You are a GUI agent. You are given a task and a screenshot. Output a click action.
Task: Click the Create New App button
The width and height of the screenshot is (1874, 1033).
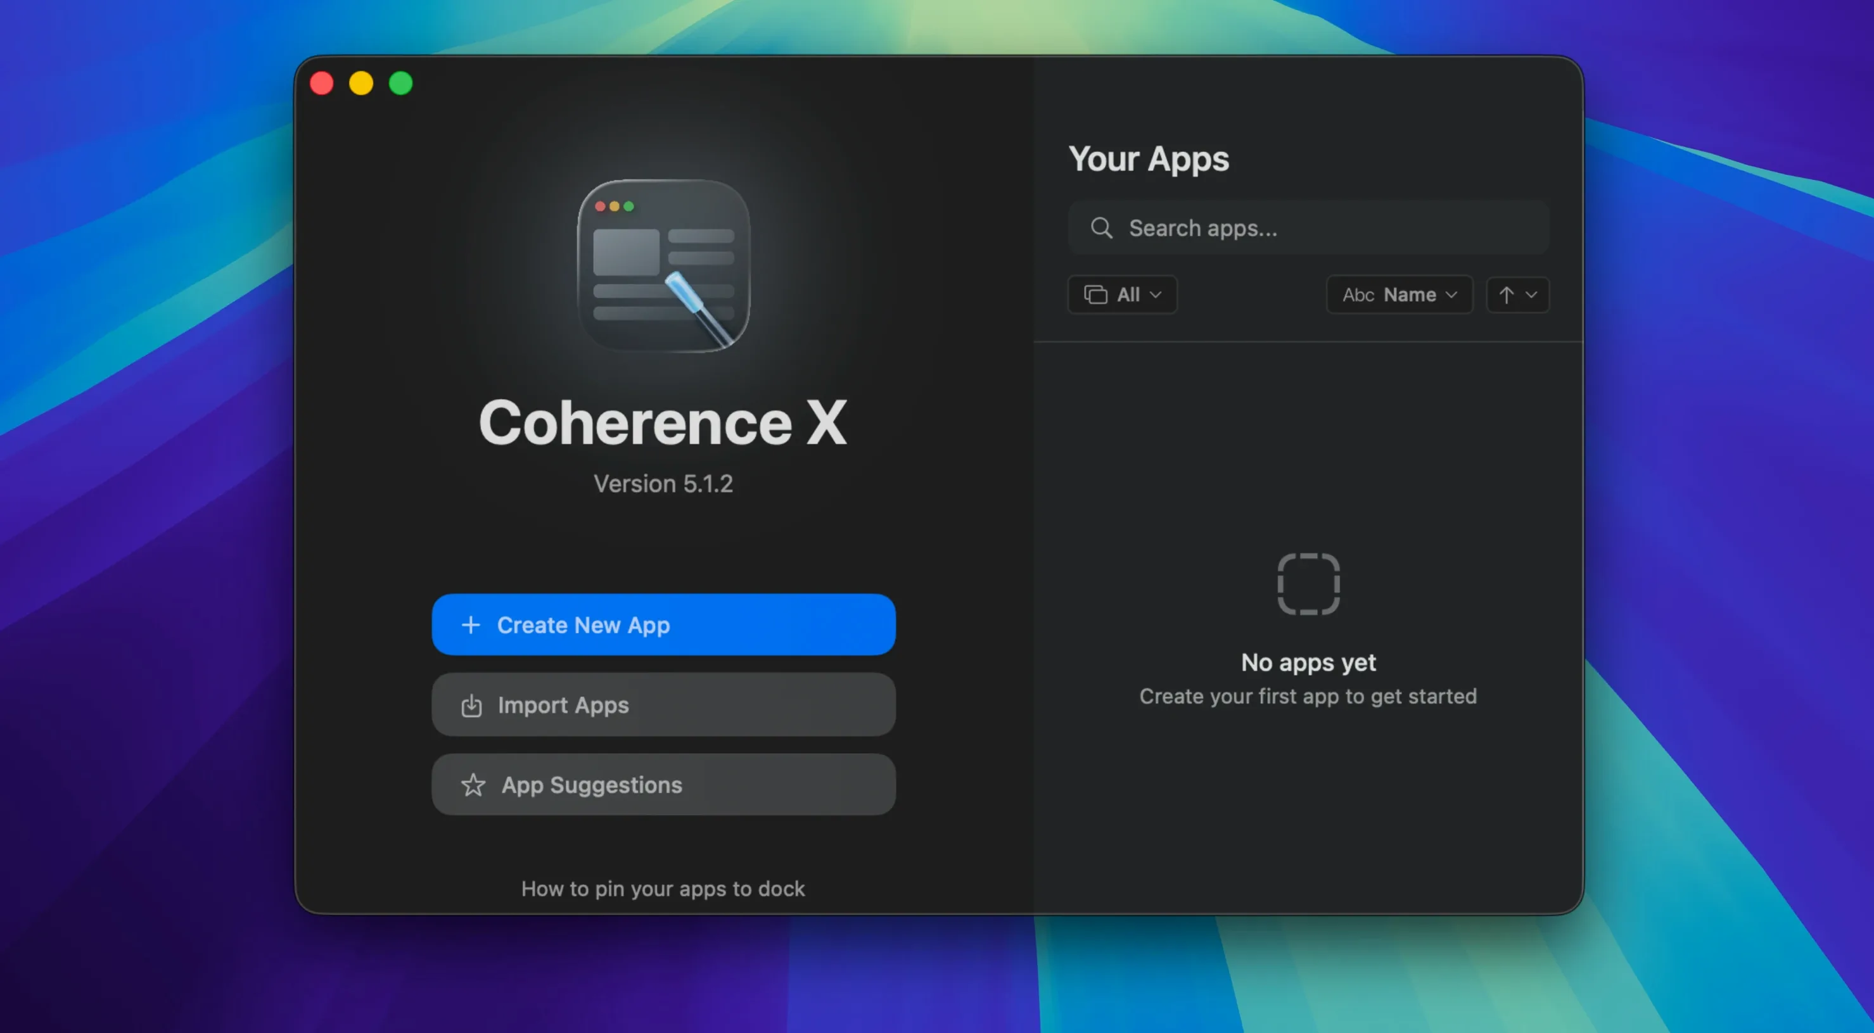point(663,624)
